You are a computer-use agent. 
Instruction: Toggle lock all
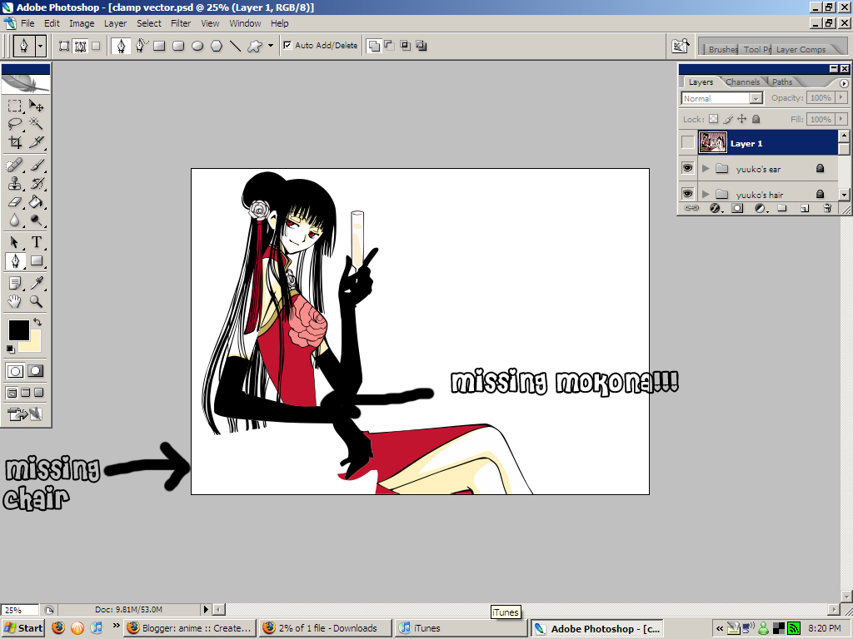(x=756, y=119)
